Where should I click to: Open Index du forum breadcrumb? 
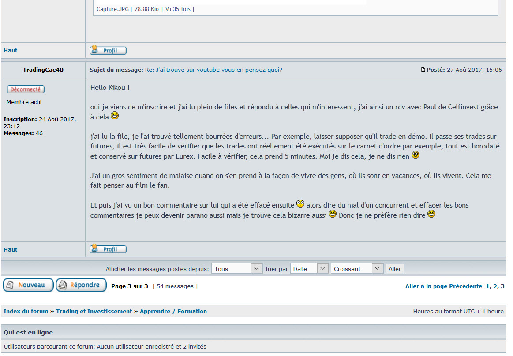pyautogui.click(x=26, y=311)
